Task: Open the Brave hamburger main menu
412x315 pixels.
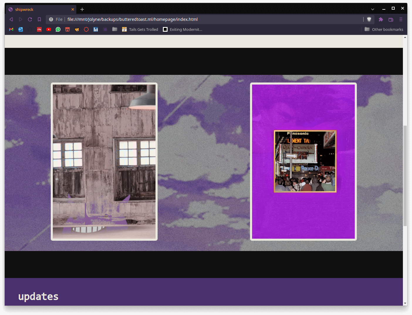Action: pos(401,19)
